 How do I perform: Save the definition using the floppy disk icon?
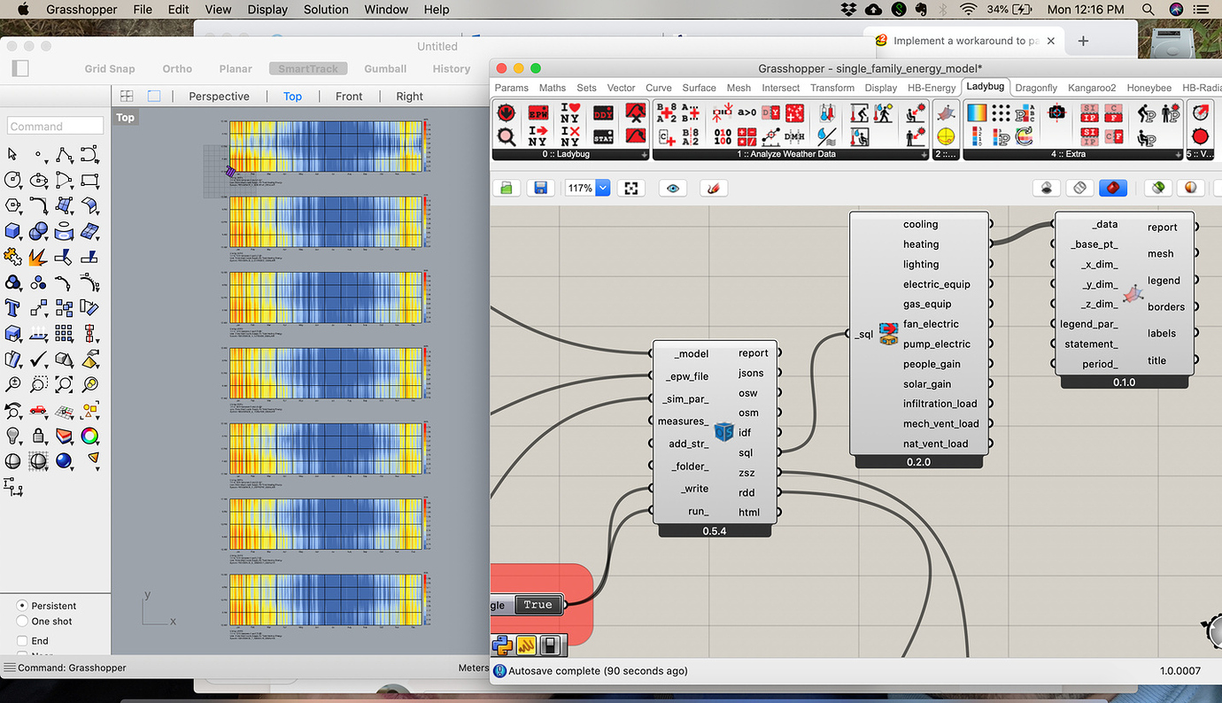click(x=541, y=188)
